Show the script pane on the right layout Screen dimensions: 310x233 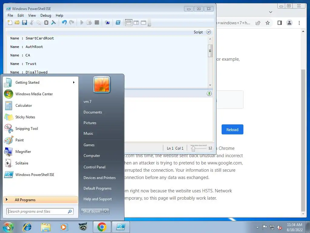(136, 22)
